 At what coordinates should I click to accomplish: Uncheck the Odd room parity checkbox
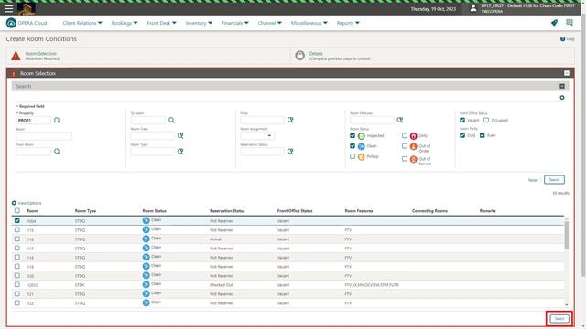click(x=462, y=135)
